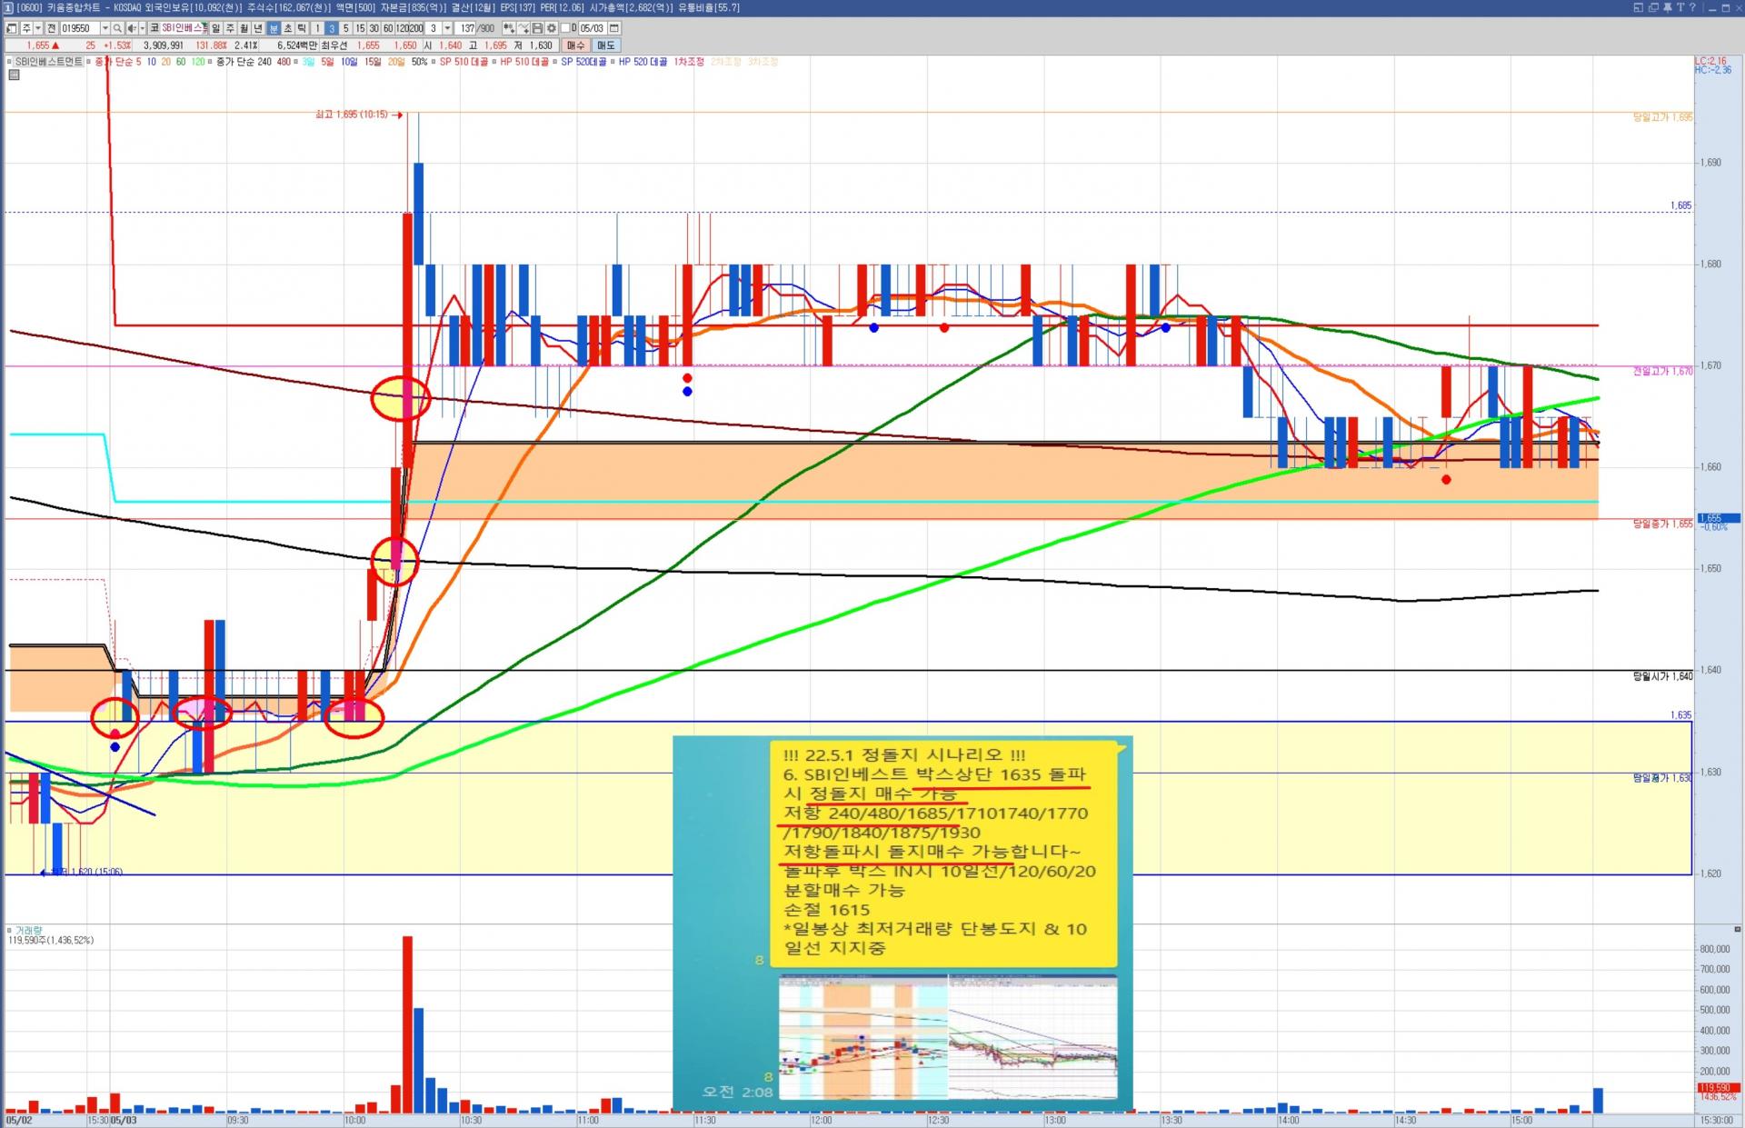Click the speaker sound icon
Image resolution: width=1745 pixels, height=1128 pixels.
pyautogui.click(x=132, y=28)
